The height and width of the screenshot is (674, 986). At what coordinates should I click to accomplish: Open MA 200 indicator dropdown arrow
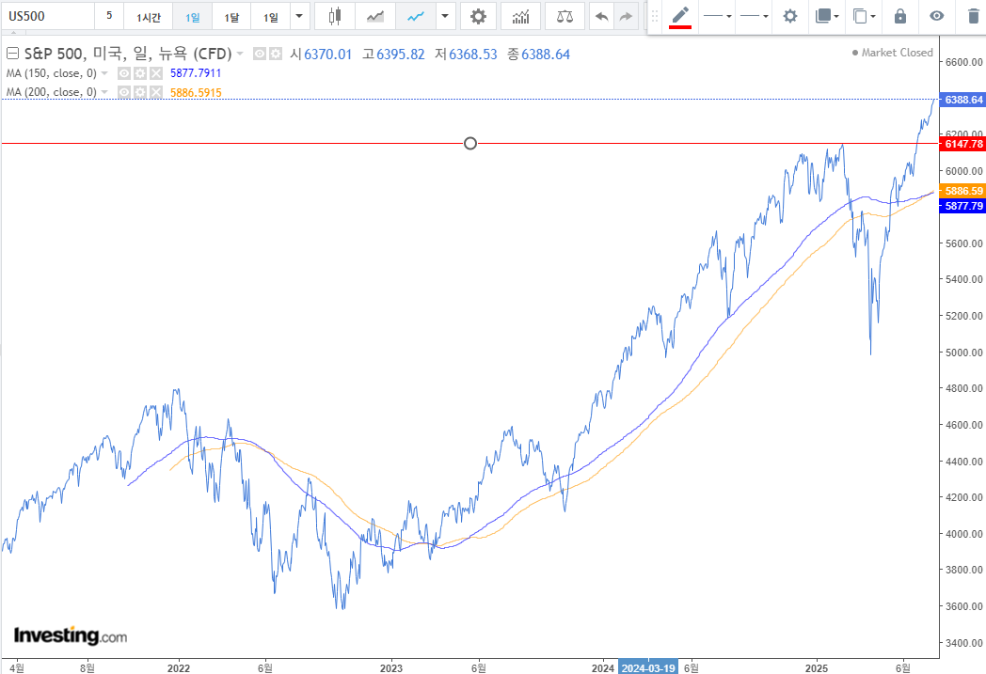104,92
